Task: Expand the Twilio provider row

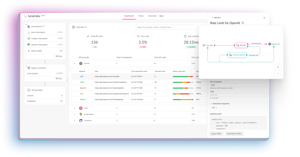Action: coord(74,108)
